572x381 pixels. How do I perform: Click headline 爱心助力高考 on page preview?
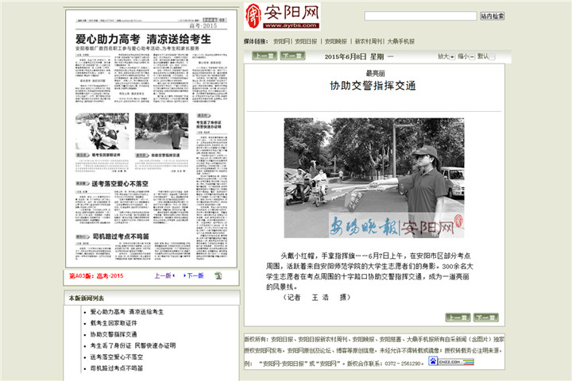(x=143, y=39)
